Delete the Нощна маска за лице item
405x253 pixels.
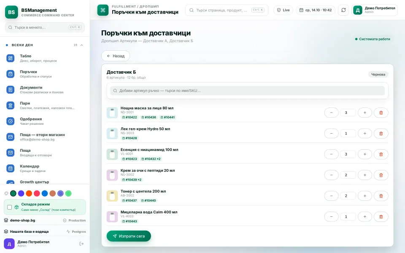pyautogui.click(x=381, y=113)
